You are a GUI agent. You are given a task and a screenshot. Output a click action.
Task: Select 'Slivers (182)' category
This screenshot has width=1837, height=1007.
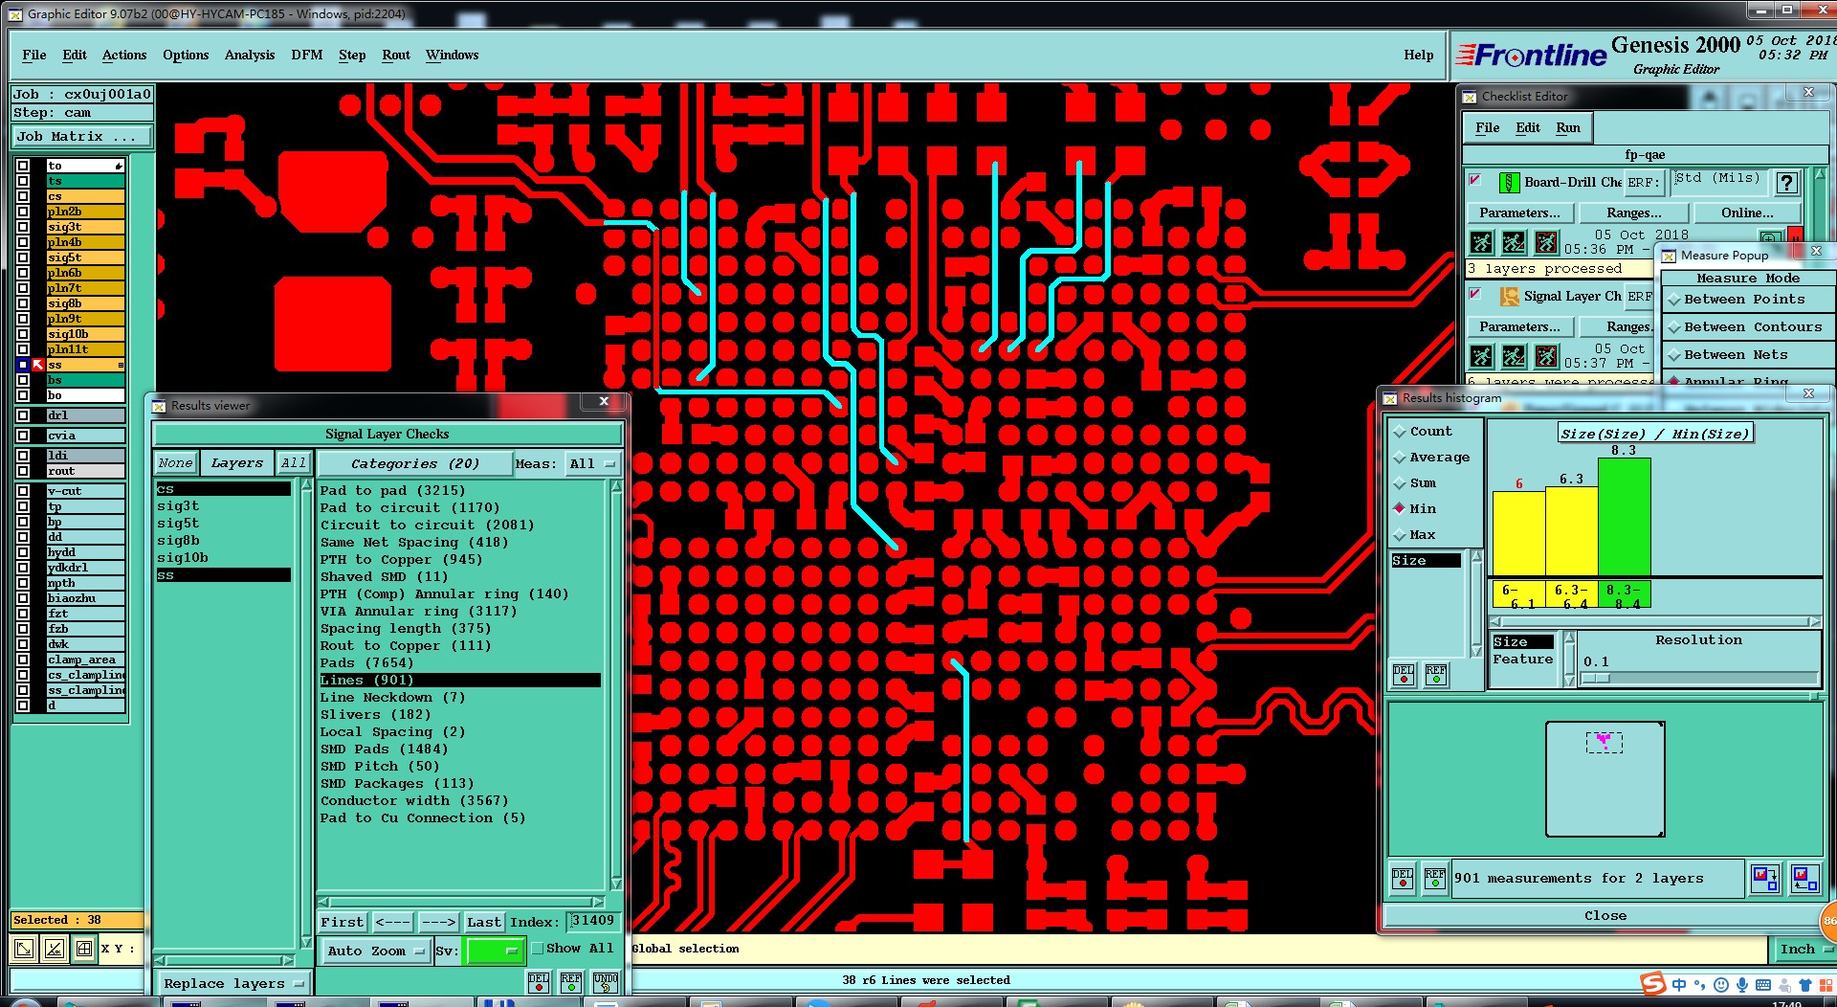click(375, 715)
